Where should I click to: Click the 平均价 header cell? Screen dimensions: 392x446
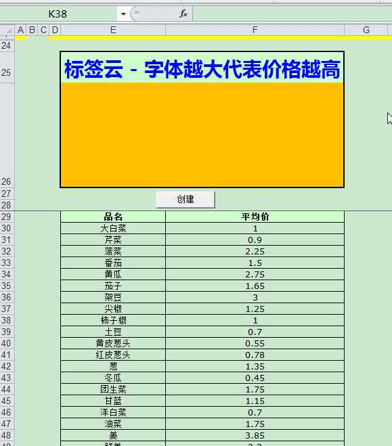point(255,217)
